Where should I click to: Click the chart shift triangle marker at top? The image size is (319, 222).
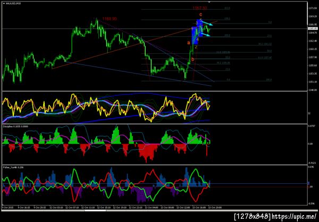click(x=209, y=2)
